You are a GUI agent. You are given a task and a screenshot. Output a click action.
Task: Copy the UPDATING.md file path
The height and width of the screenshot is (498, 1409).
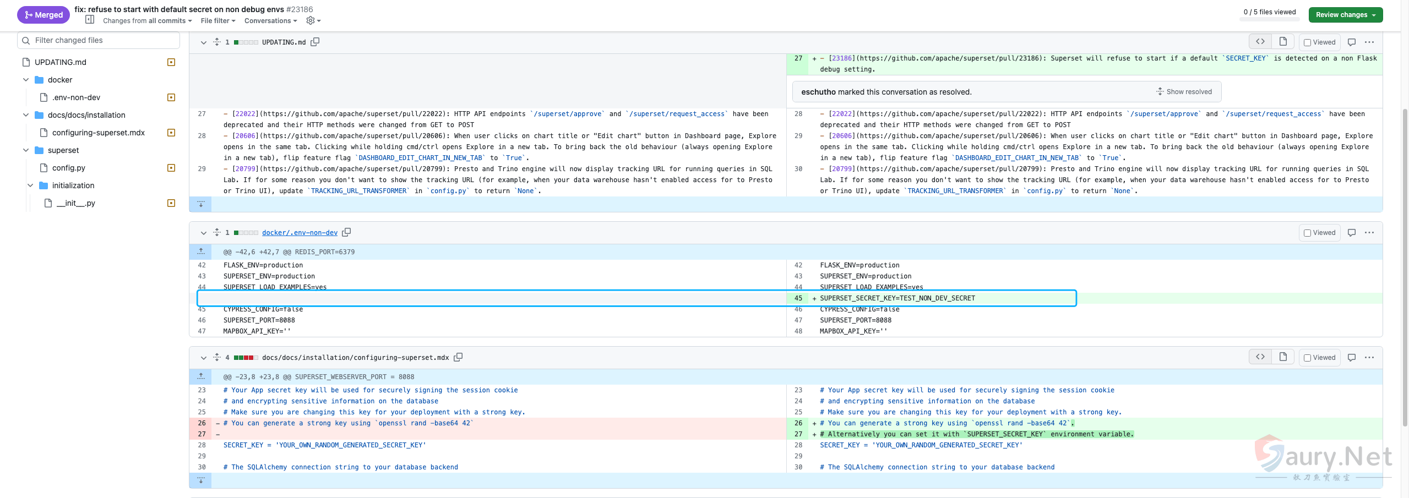point(315,42)
